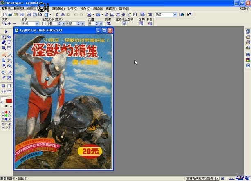This screenshot has height=181, width=251.
Task: Click Crop icon under 剪裁 label
Action: [109, 24]
